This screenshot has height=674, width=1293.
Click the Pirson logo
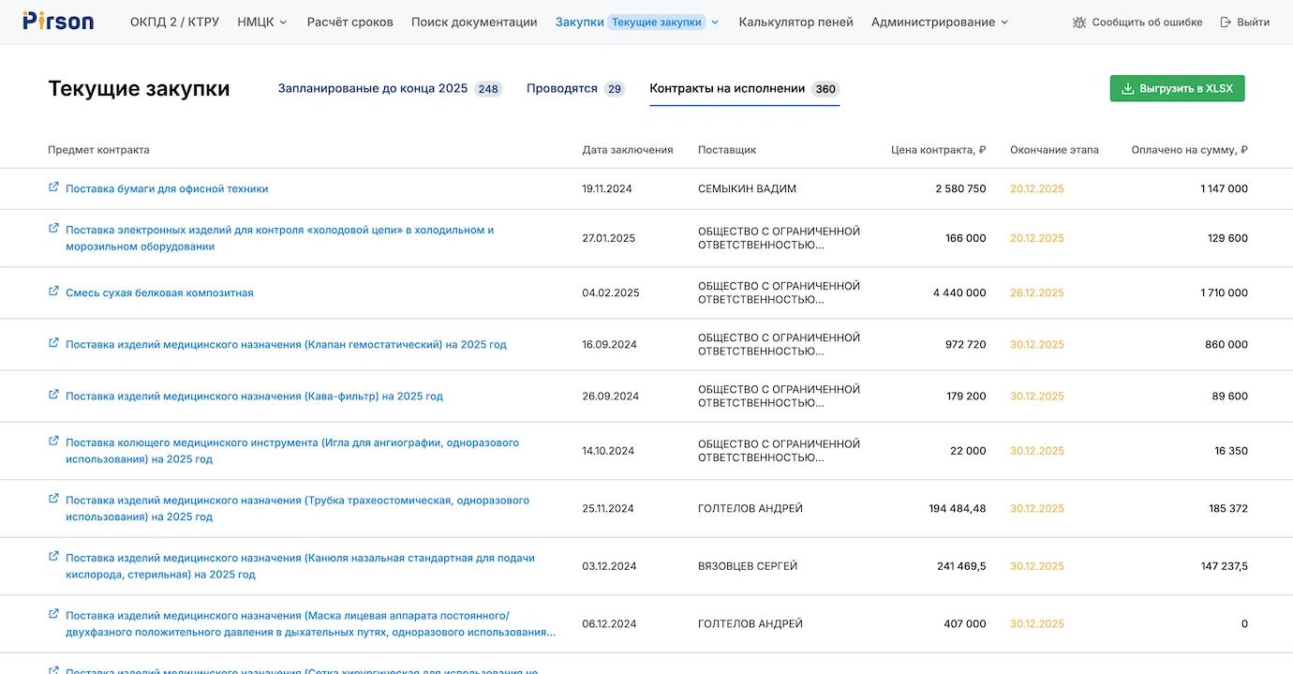click(x=58, y=21)
